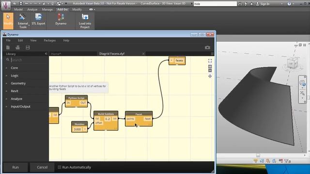Click the Library search field
Screen dimensions: 310x174
(x=29, y=60)
